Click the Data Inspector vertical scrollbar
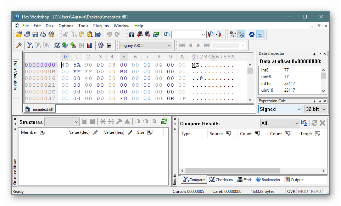Viewport: 341px width, 206px height. 323,81
